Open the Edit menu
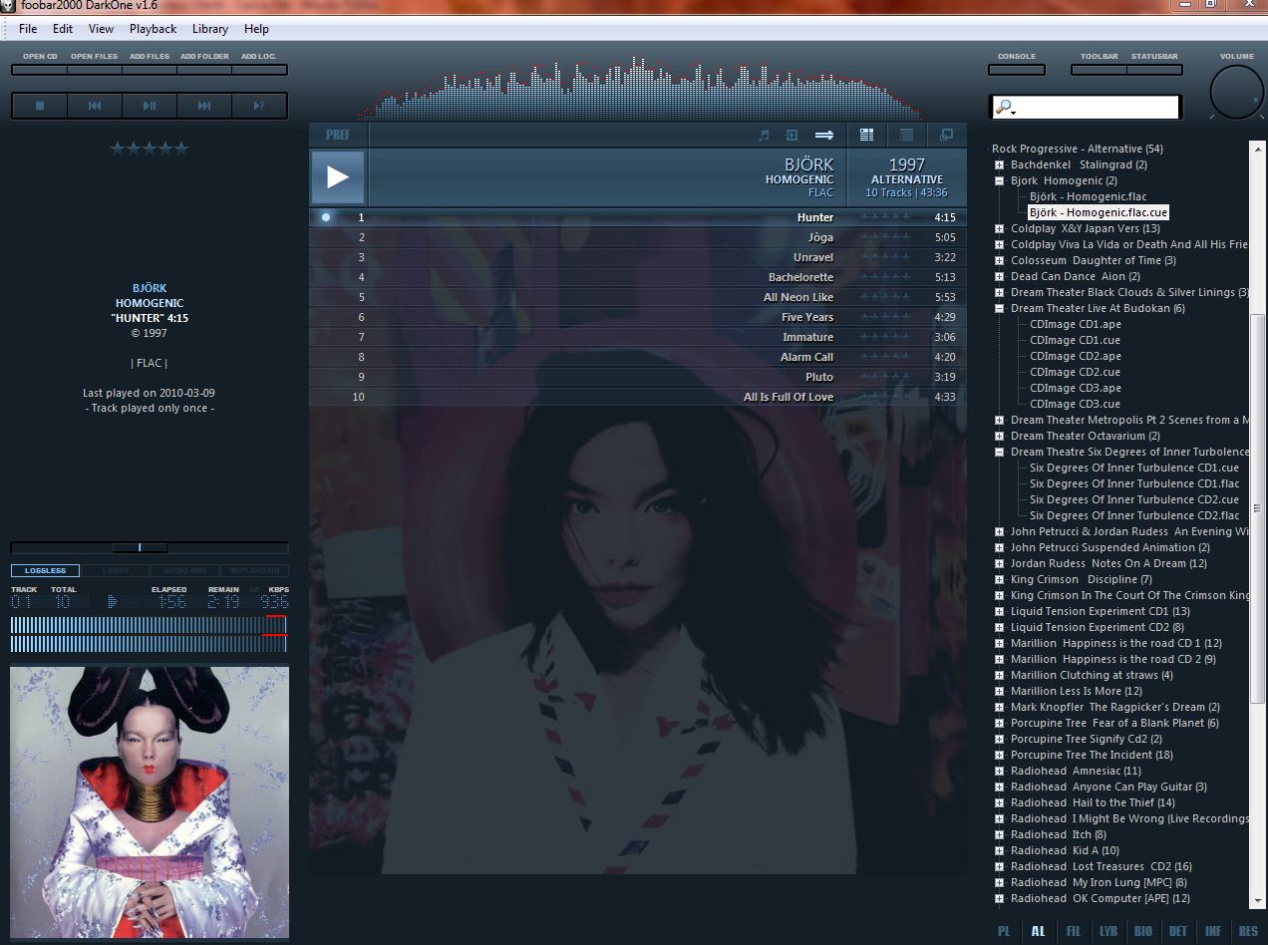 [63, 29]
